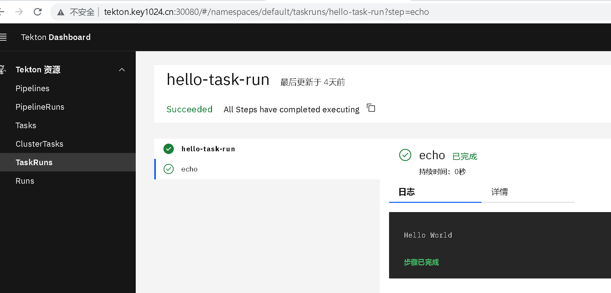Open Pipelines in the sidebar
Image resolution: width=611 pixels, height=293 pixels.
point(32,89)
